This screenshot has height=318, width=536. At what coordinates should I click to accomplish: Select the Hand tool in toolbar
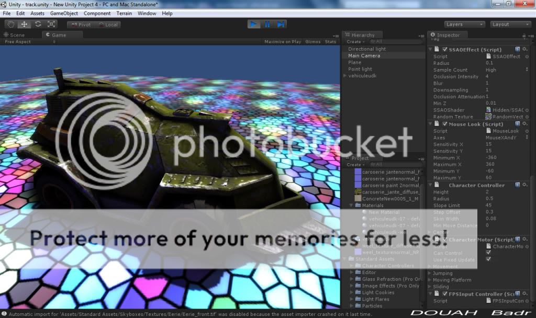pos(10,24)
